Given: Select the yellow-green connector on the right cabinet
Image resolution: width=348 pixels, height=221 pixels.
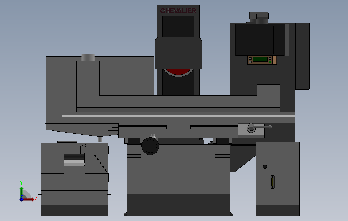Looking at the screenshot, I should [272, 182].
